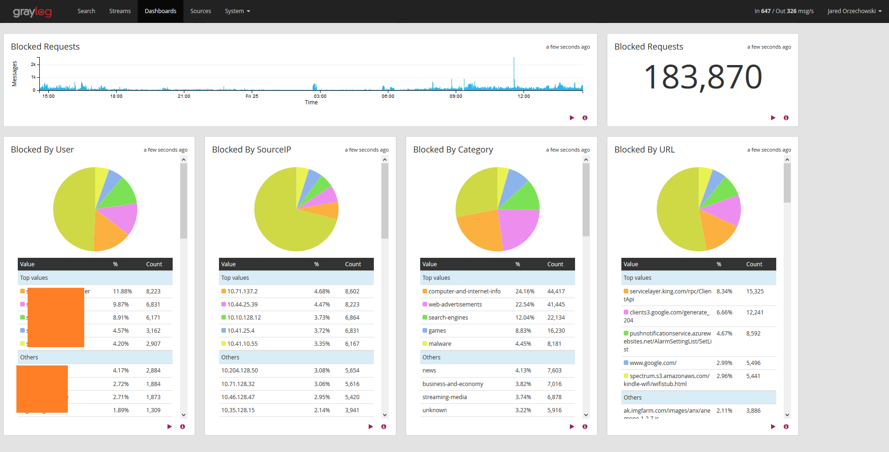
Task: Open the Streams page
Action: (120, 11)
